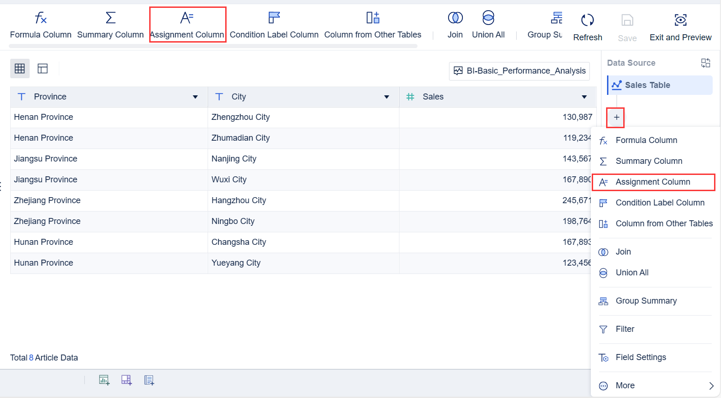The image size is (721, 398).
Task: Create a report using the blue report icon
Action: 149,379
